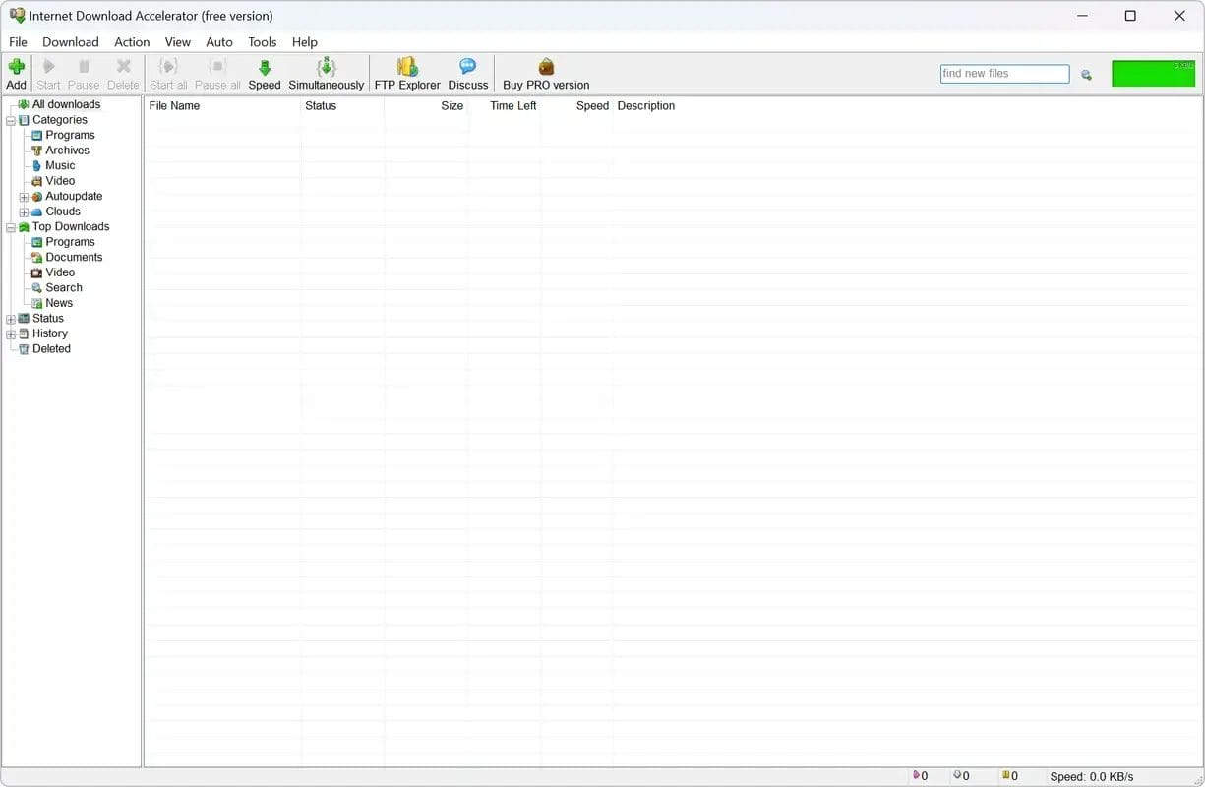The height and width of the screenshot is (787, 1205).
Task: Open the Download menu
Action: (70, 42)
